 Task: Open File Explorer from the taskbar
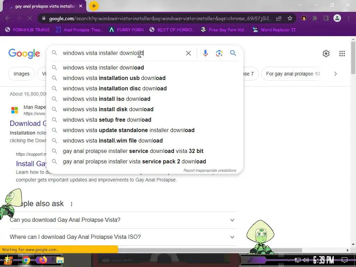60,260
